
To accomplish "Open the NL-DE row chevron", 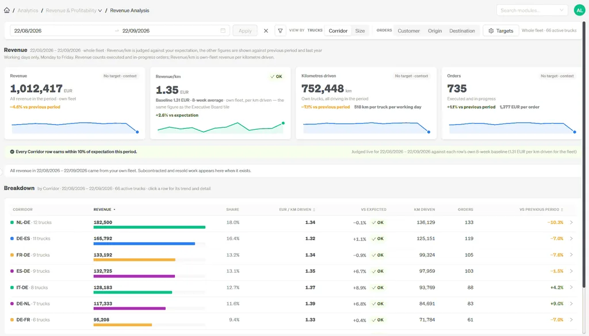I will [571, 222].
